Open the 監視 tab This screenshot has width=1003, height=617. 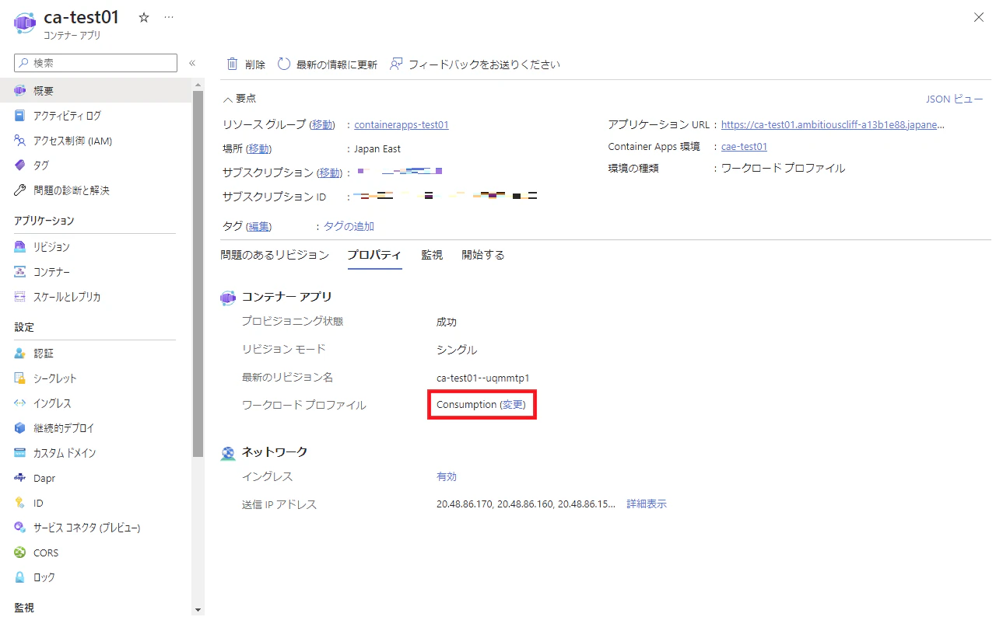coord(432,255)
